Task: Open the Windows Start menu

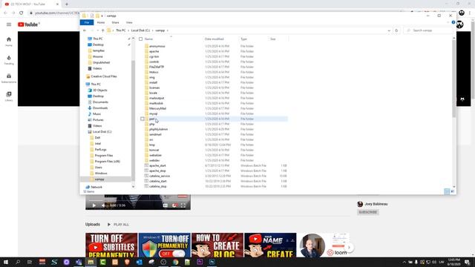Action: click(5, 262)
